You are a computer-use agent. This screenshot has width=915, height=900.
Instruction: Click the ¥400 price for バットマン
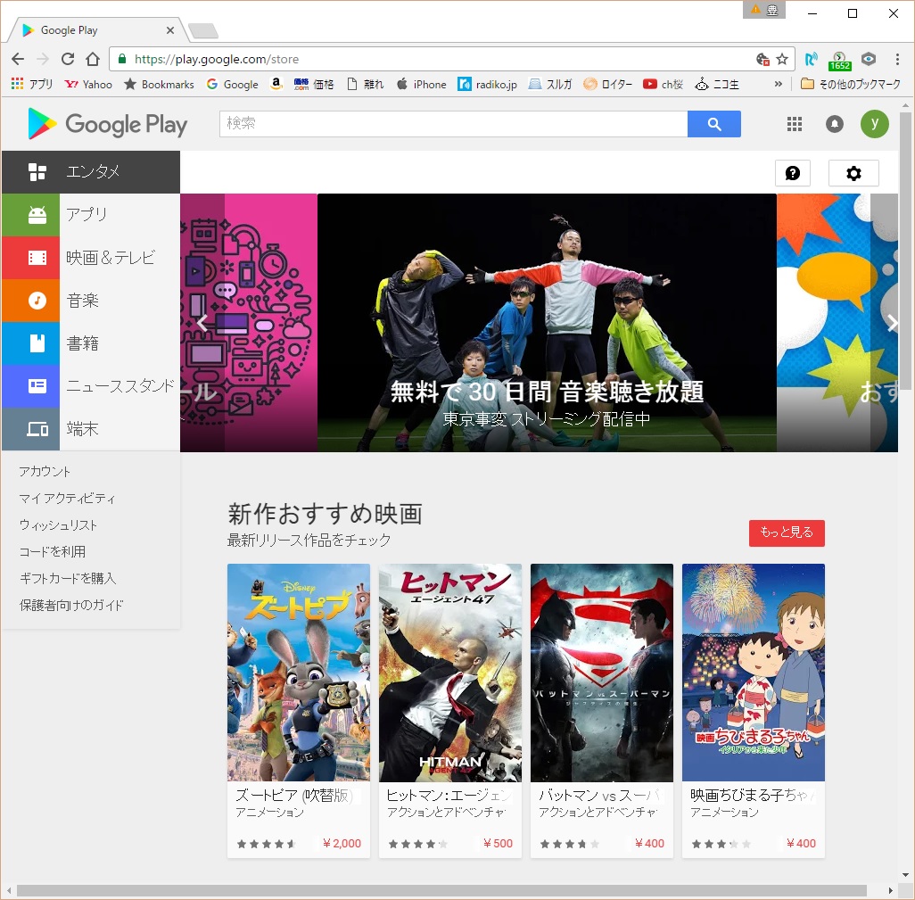(x=649, y=844)
